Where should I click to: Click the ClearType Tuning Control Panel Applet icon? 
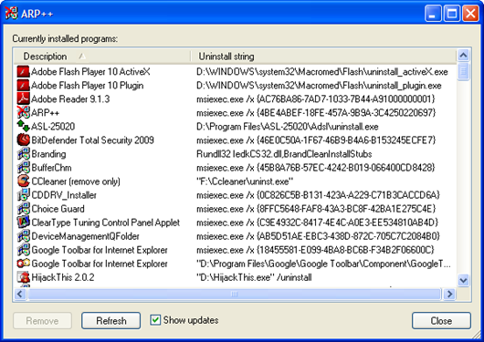(23, 222)
